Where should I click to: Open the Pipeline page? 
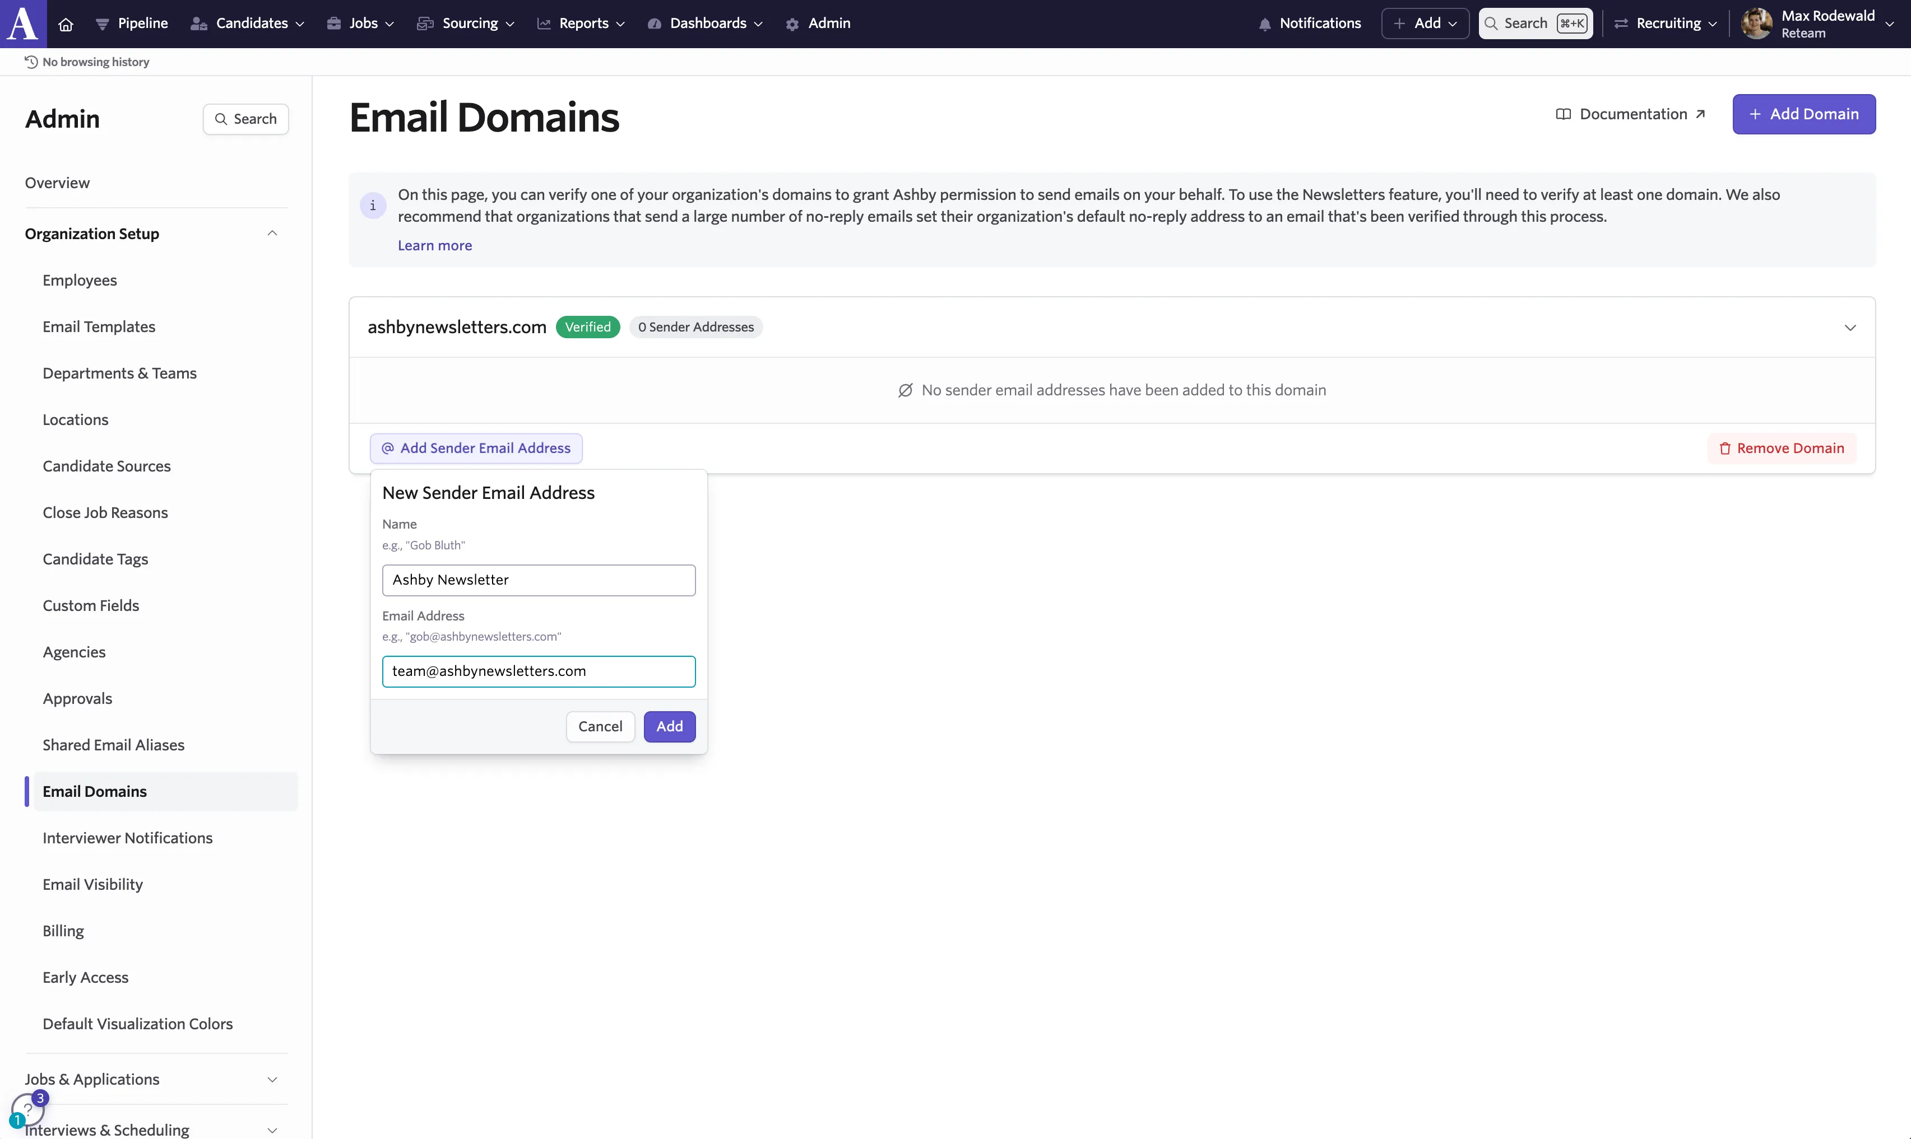tap(131, 24)
